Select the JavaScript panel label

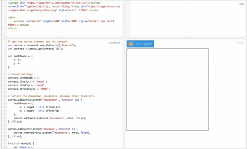114,43
